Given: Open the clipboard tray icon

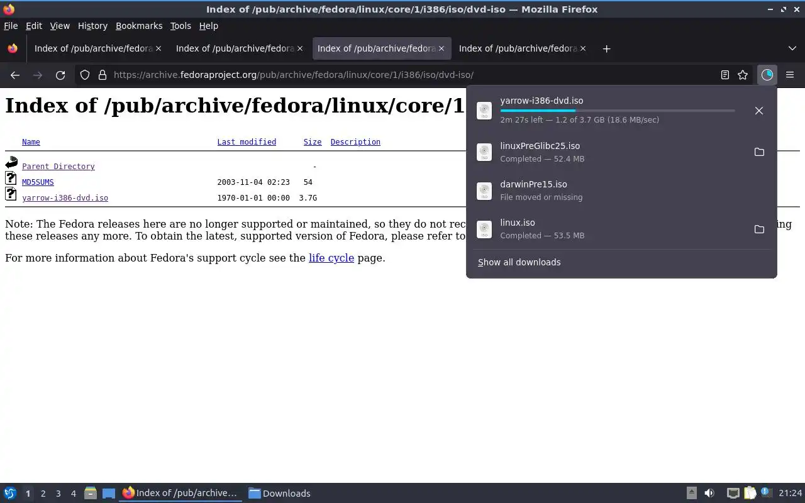Looking at the screenshot, I should 750,494.
